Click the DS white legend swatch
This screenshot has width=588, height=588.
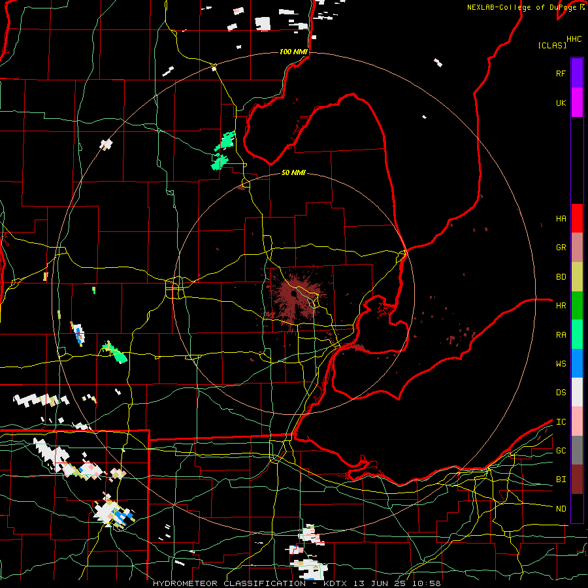coord(577,392)
